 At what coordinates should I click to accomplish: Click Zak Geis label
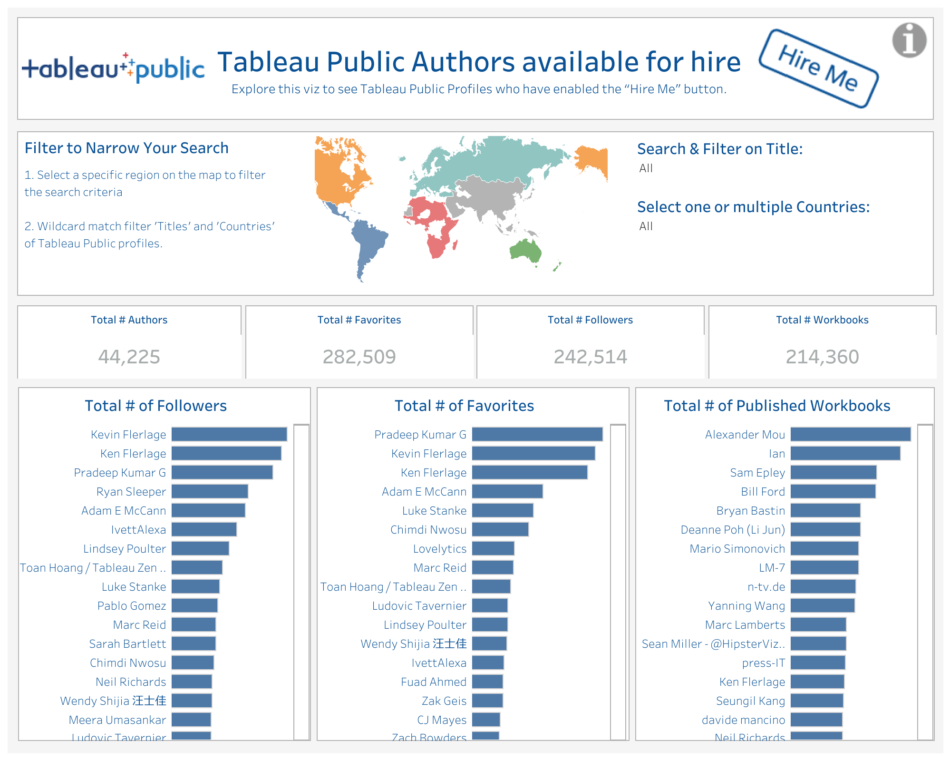click(x=444, y=701)
